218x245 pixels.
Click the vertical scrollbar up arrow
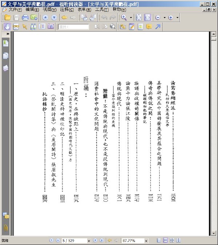tap(214, 34)
